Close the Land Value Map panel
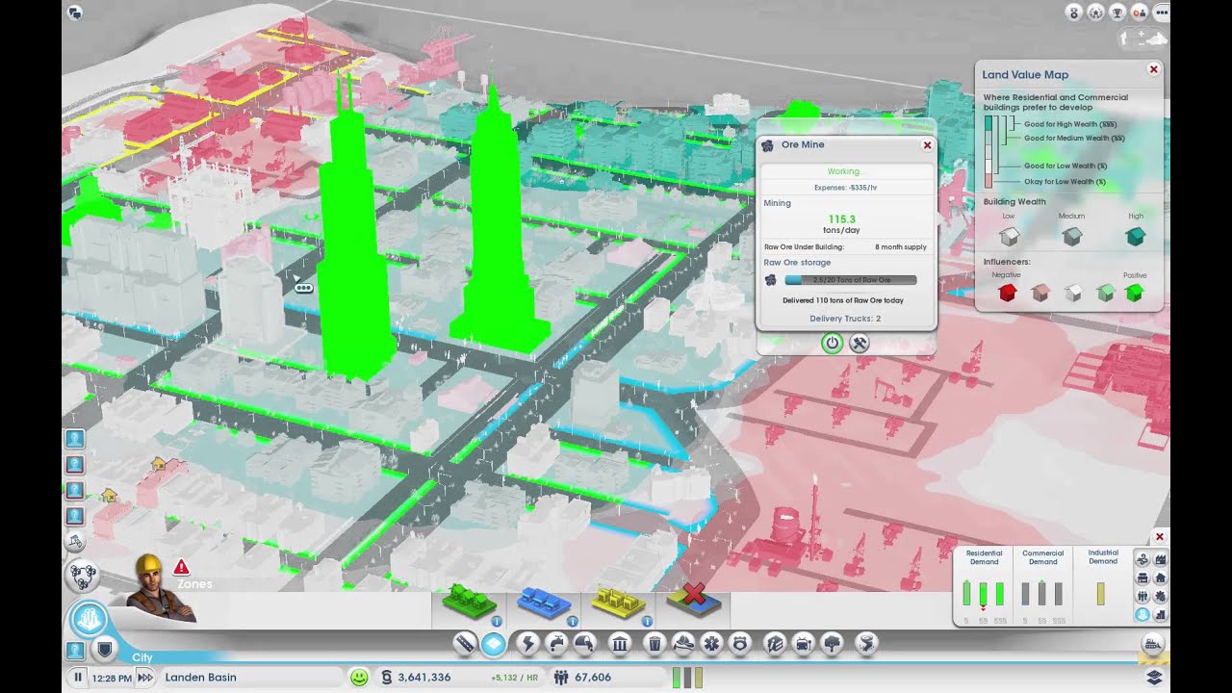This screenshot has width=1232, height=693. (1153, 69)
